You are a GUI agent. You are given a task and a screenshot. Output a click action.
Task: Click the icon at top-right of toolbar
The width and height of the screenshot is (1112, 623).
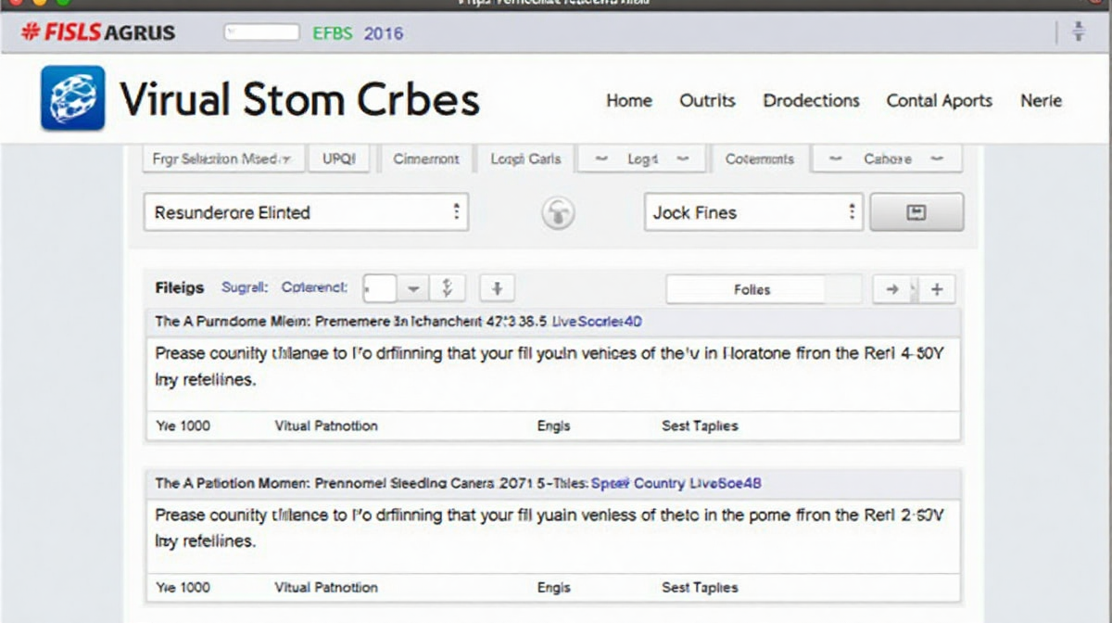pyautogui.click(x=1078, y=32)
